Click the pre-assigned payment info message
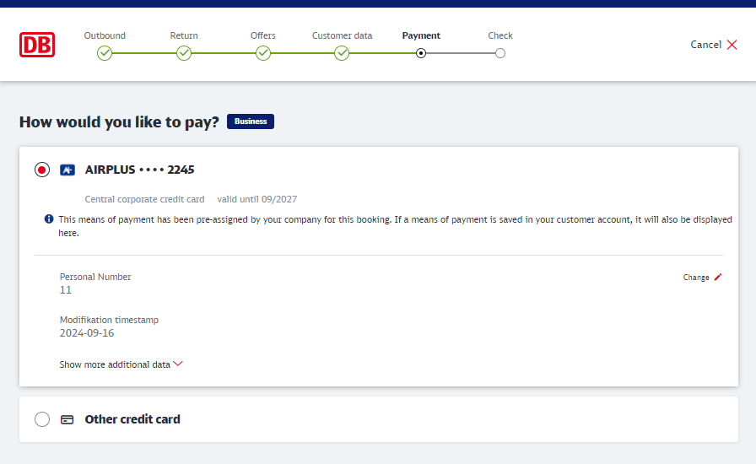The height and width of the screenshot is (464, 756). point(396,226)
